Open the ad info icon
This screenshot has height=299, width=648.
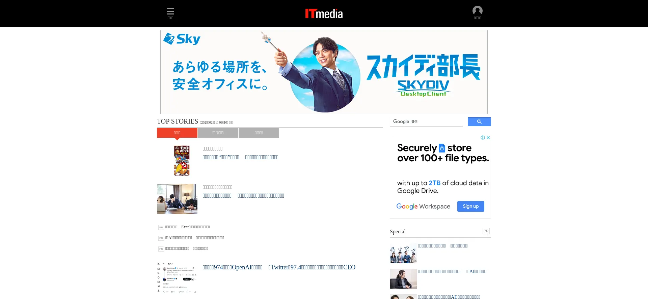[x=483, y=137]
